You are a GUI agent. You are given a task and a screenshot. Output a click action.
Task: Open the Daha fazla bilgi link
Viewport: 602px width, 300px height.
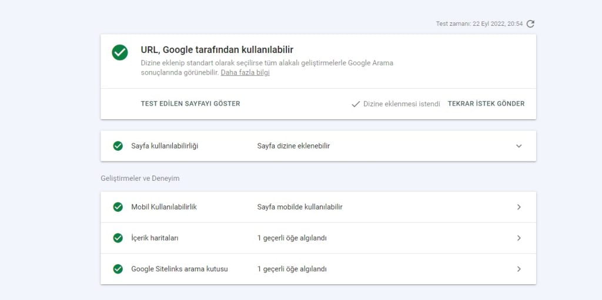tap(245, 73)
